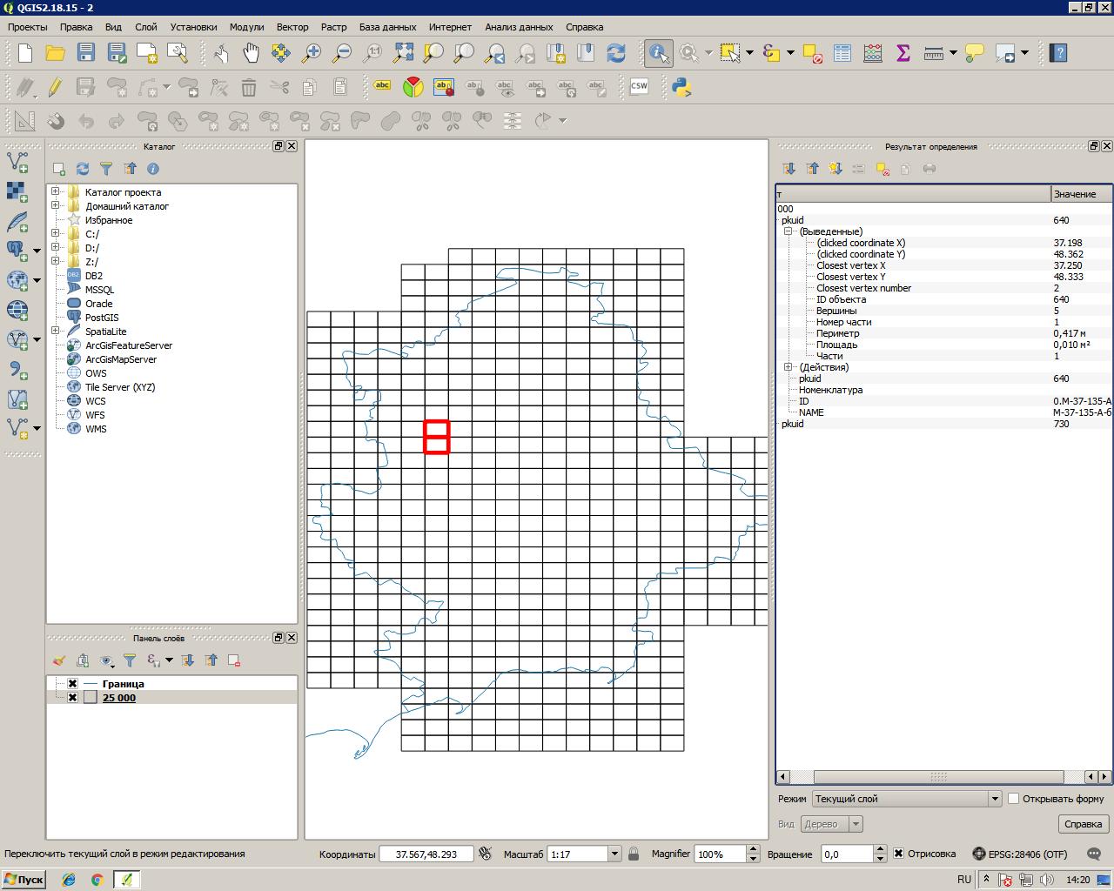The width and height of the screenshot is (1114, 891).
Task: Click the catalog refresh icon
Action: (x=83, y=169)
